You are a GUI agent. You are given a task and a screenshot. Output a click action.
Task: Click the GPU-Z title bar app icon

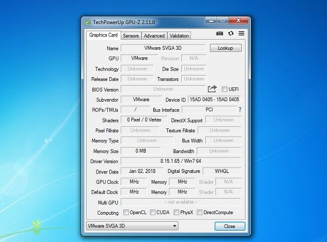pos(88,22)
